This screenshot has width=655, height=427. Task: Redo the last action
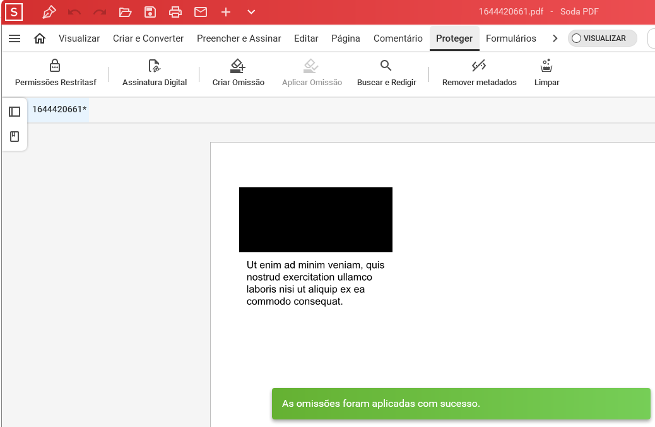coord(100,12)
